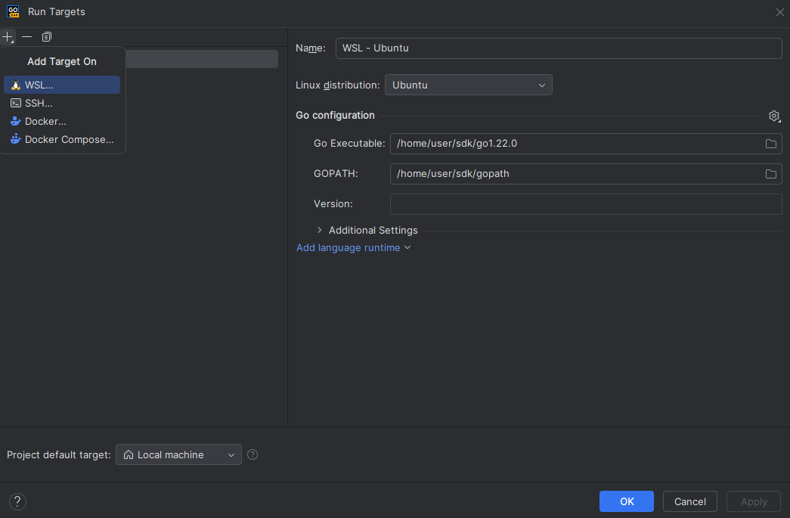The image size is (790, 518).
Task: Browse for GOPATH using folder icon
Action: pos(770,173)
